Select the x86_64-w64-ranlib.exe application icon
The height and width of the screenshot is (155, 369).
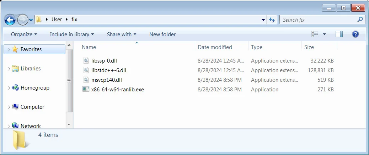86,89
